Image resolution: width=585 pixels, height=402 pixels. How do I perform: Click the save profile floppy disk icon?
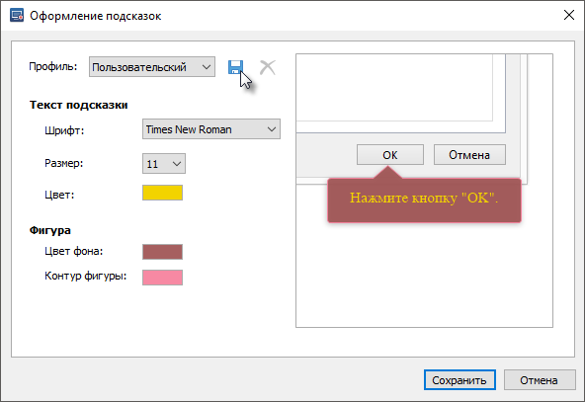pos(235,67)
